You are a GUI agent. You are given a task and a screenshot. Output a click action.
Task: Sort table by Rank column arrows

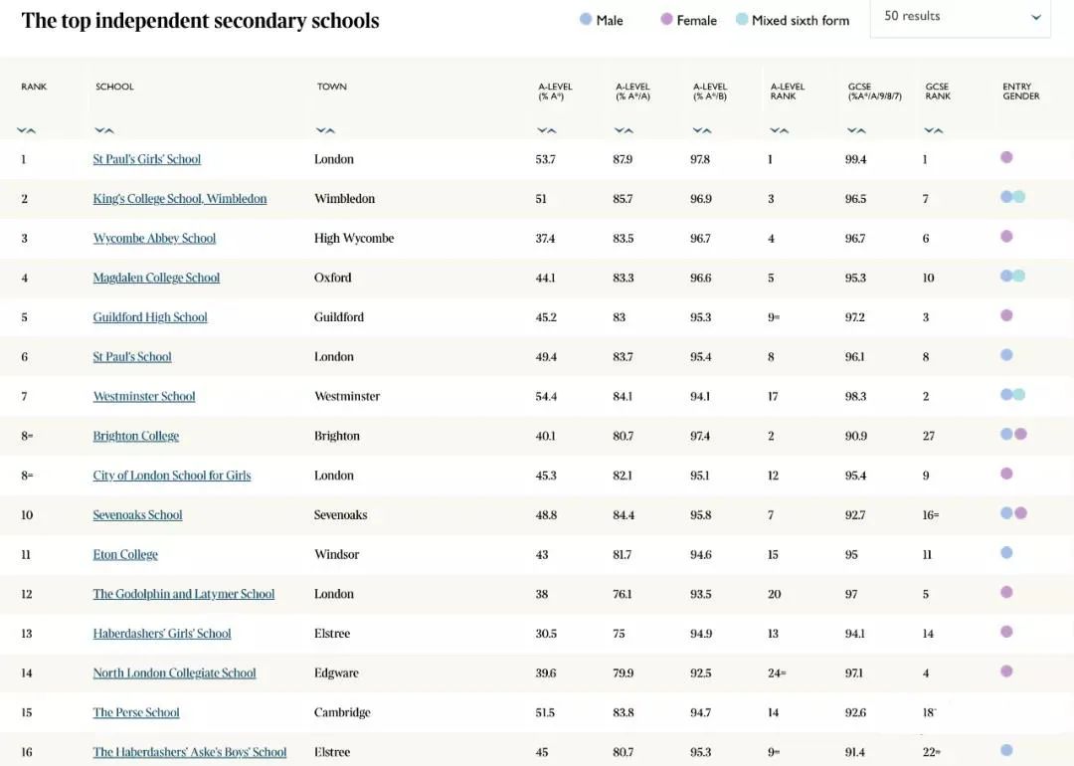coord(26,130)
